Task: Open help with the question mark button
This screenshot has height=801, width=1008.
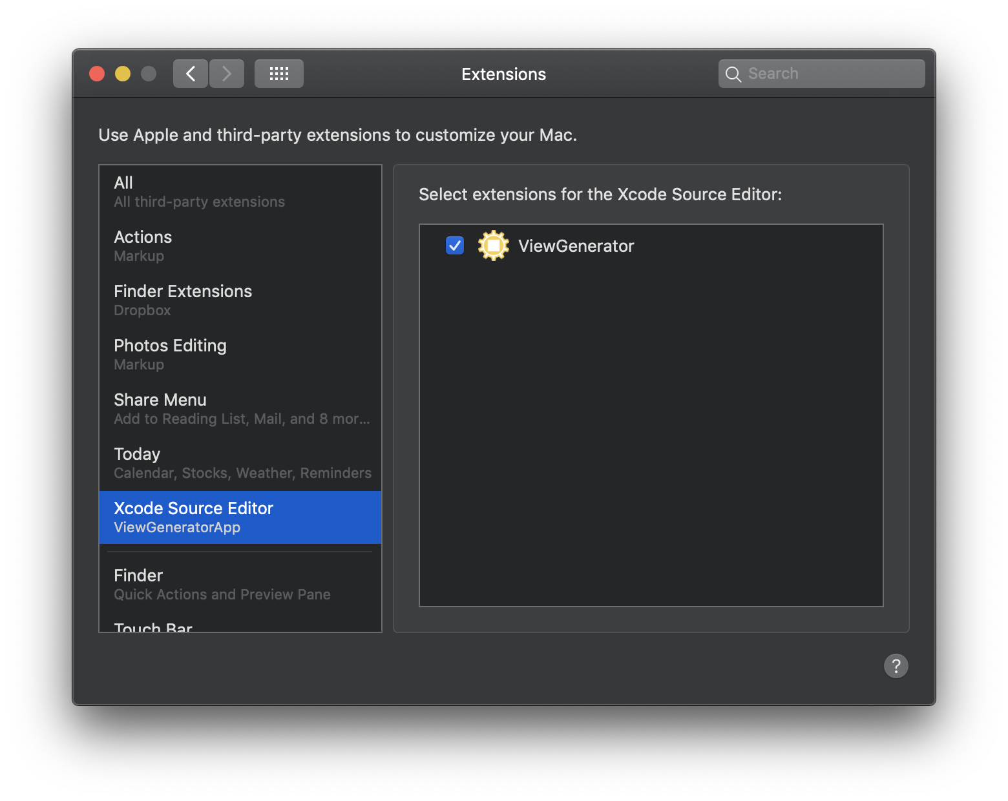Action: click(x=896, y=666)
